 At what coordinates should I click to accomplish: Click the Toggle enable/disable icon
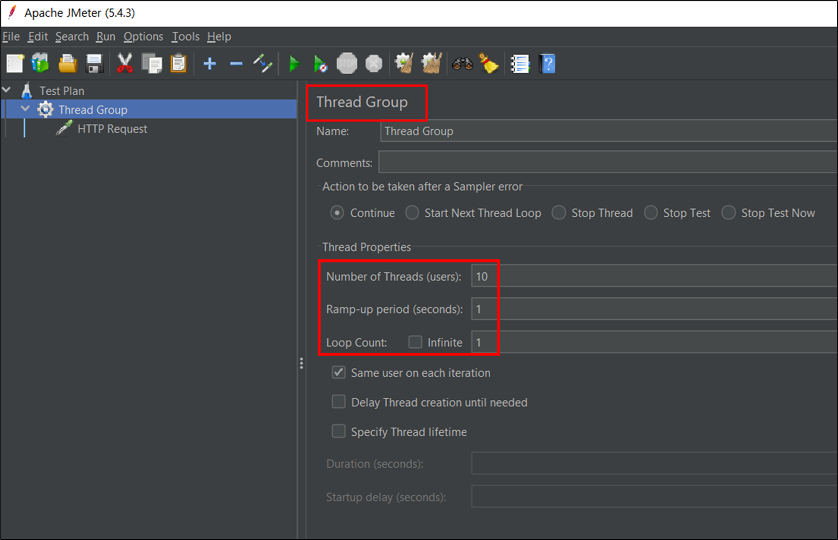(x=263, y=64)
